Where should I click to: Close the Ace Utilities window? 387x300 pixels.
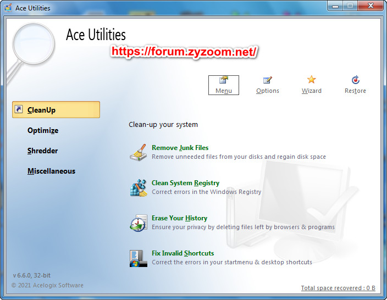371,6
